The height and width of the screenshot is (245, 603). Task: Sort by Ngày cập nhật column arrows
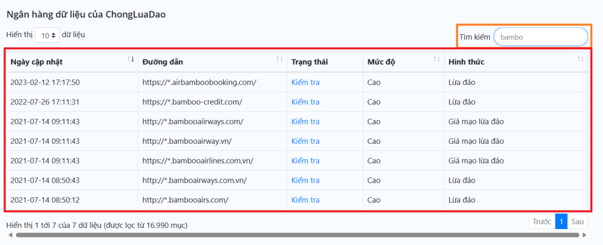[131, 59]
